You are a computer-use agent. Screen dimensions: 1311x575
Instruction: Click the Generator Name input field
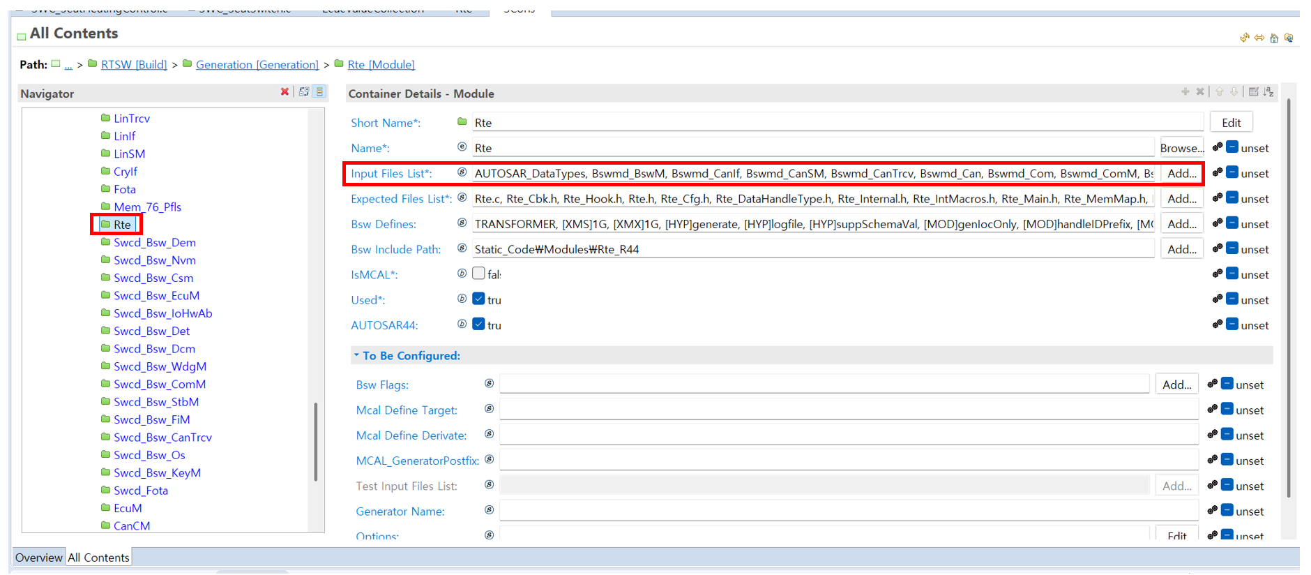tap(848, 511)
